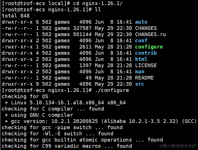Click the cd nginx-1.26.1/ command
198x150 pixels.
98,4
